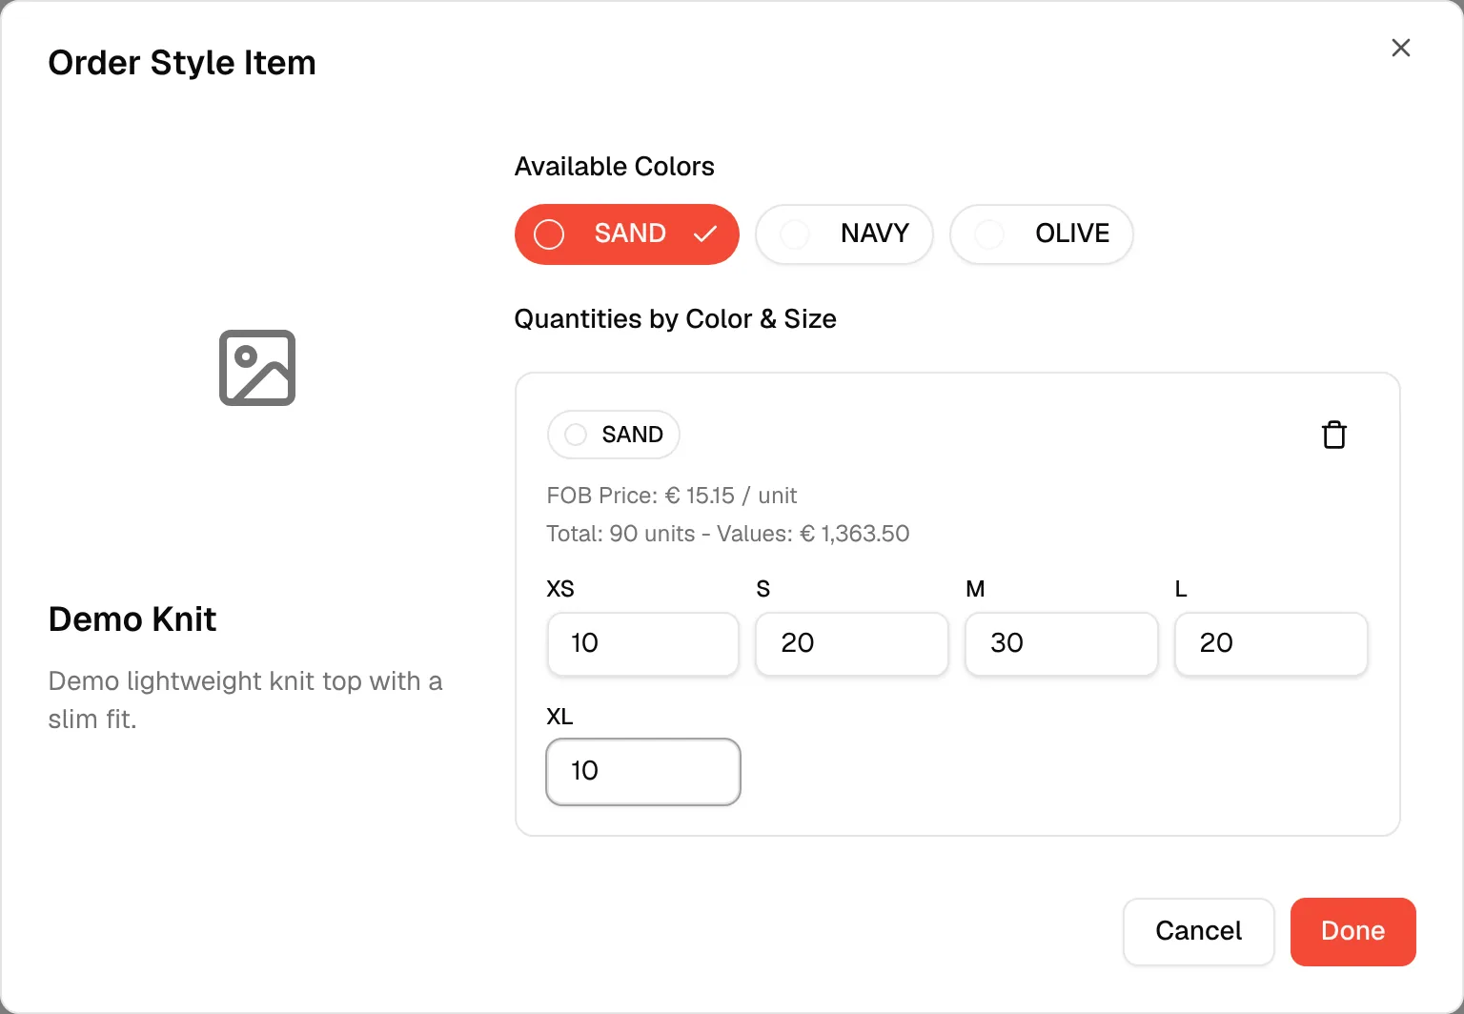The width and height of the screenshot is (1464, 1014).
Task: Click the Order Style Item title
Action: point(182,63)
